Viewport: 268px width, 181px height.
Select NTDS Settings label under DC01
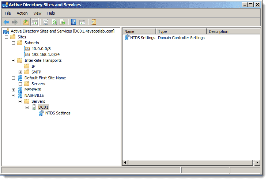click(x=58, y=113)
